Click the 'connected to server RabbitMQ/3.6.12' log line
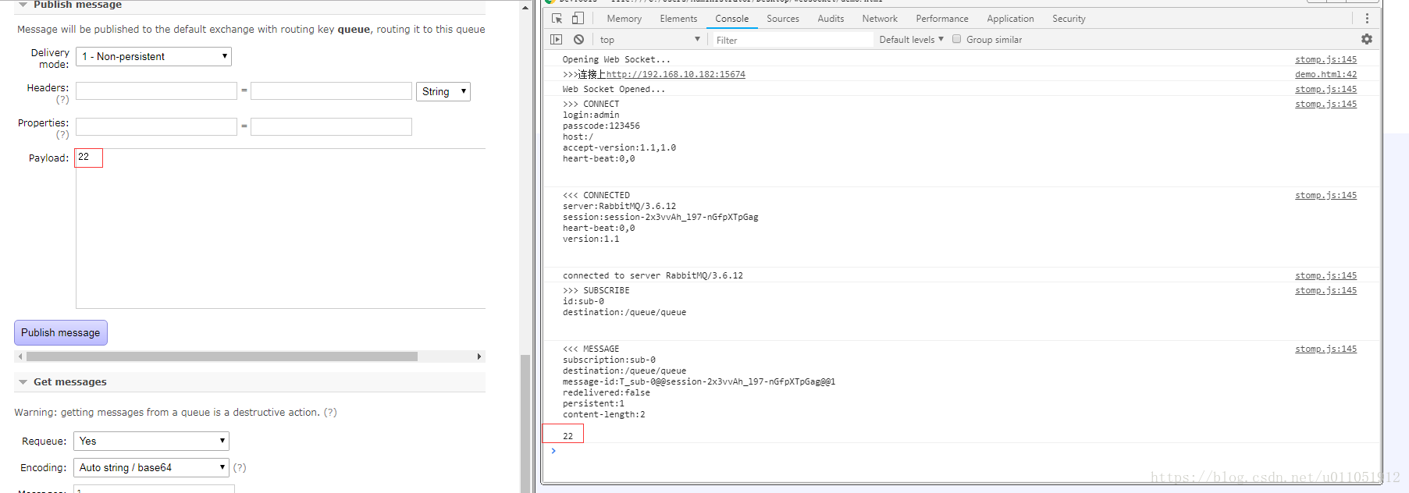 (653, 275)
